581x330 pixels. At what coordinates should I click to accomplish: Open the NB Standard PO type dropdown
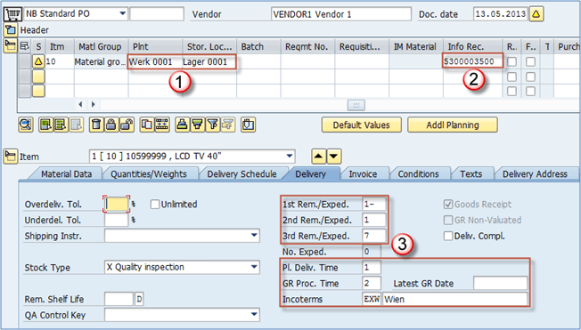click(x=122, y=13)
